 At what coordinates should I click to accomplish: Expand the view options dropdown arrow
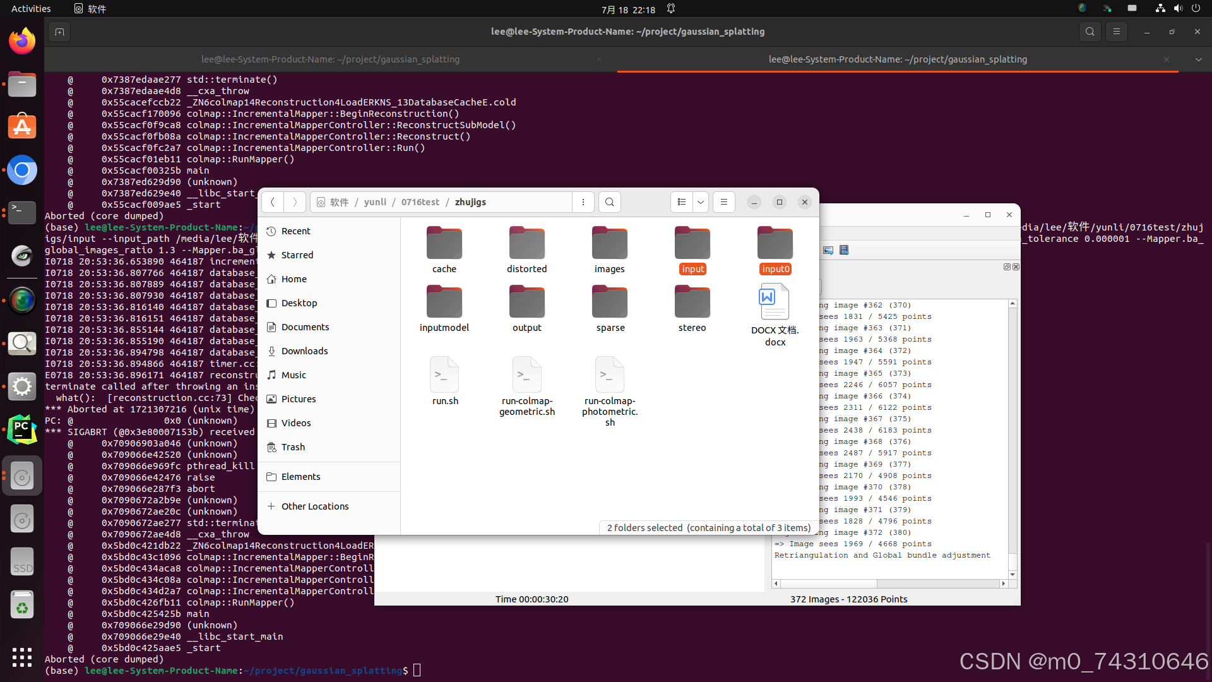tap(701, 202)
